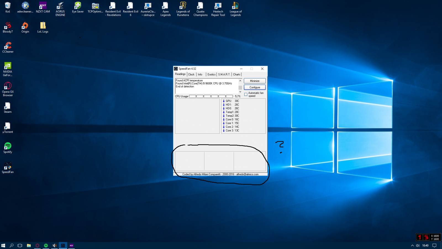Open taskbar search magnifier

tap(12, 245)
